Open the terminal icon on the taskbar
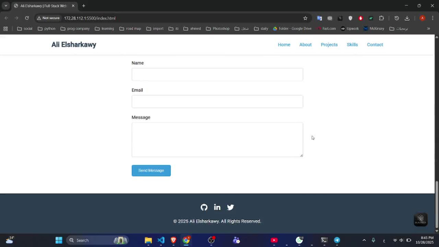439x247 pixels. tap(324, 240)
